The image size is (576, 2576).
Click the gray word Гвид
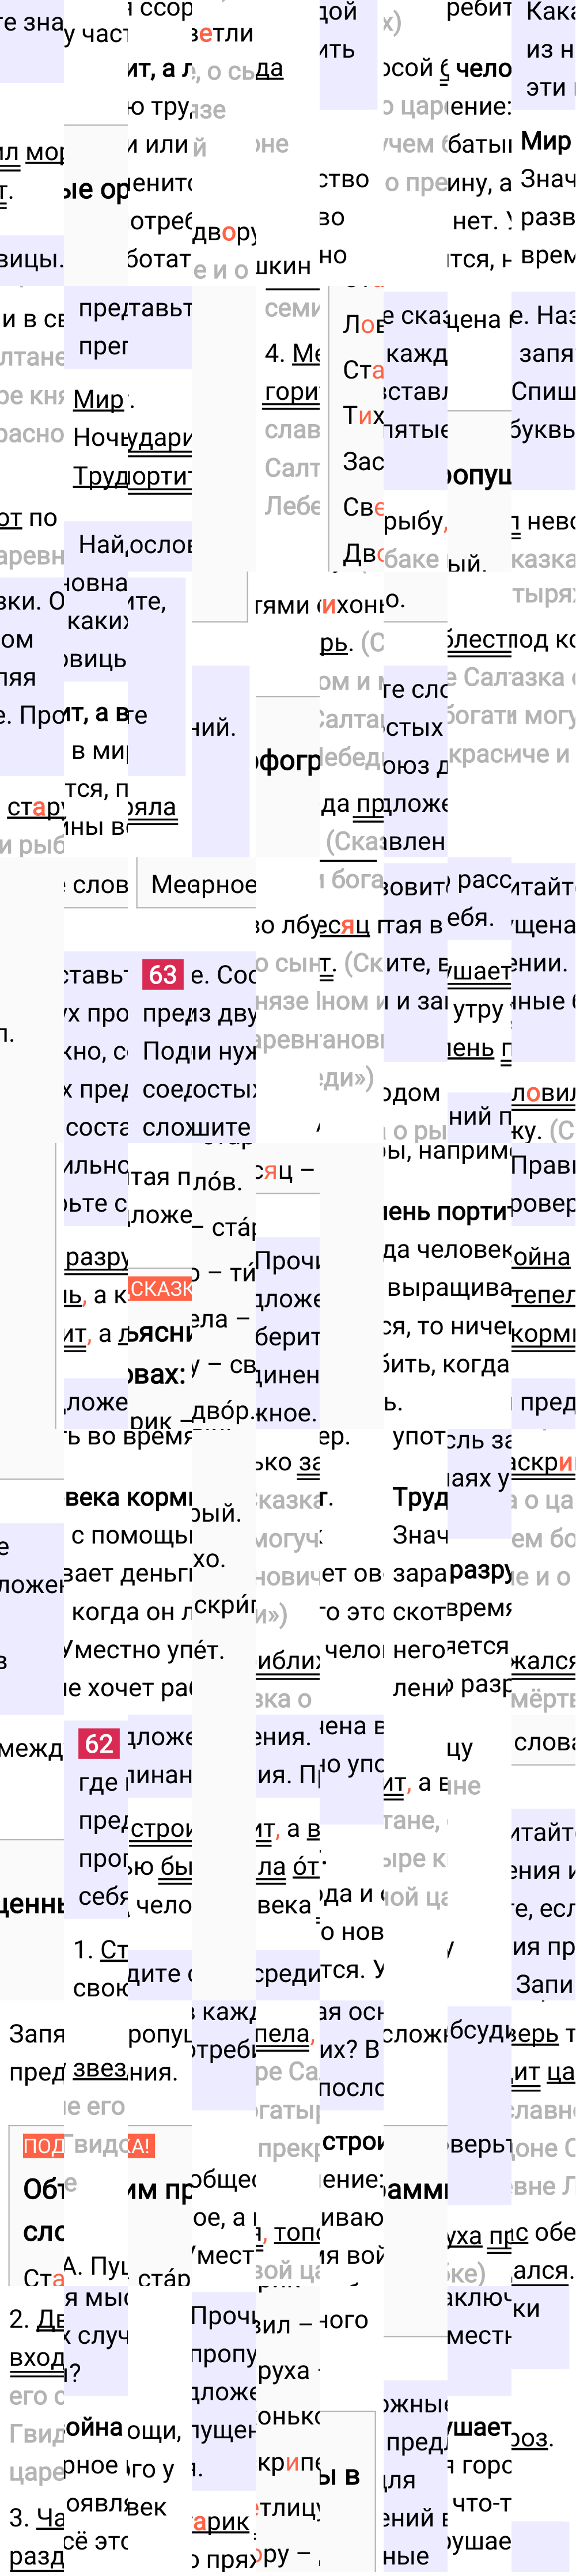pos(37,2433)
